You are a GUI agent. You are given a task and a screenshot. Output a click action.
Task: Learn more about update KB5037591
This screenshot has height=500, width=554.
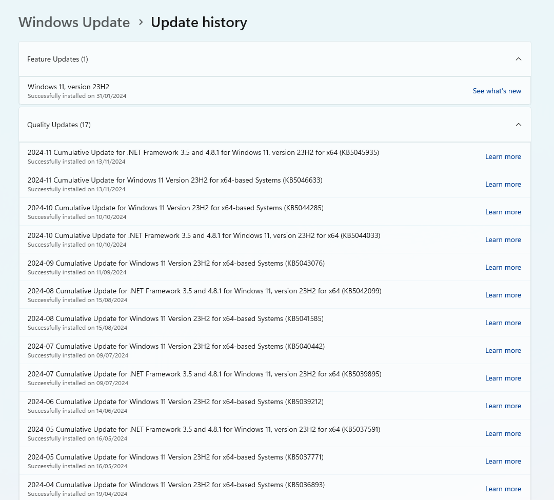pos(503,434)
